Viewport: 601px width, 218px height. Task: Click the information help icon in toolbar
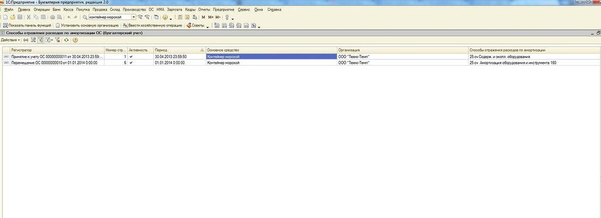coord(165,17)
